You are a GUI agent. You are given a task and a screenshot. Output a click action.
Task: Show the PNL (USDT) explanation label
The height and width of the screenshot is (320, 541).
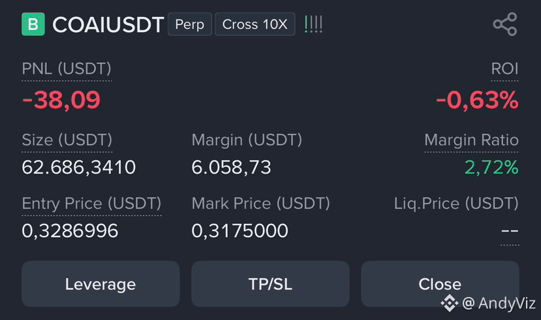67,69
